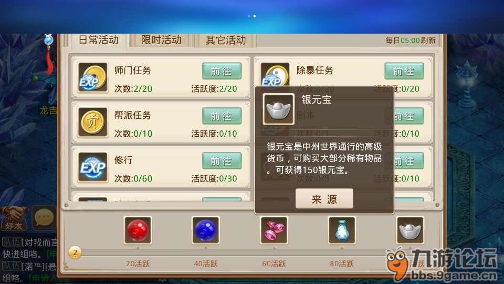
Task: Select the blue orb 40活跃 reward
Action: click(206, 230)
